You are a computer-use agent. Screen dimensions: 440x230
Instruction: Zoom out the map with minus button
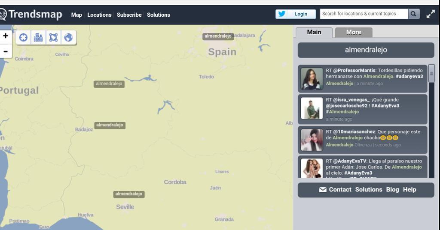[6, 51]
